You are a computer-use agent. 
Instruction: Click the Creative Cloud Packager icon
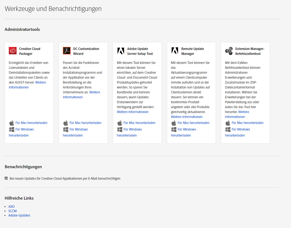click(x=13, y=51)
